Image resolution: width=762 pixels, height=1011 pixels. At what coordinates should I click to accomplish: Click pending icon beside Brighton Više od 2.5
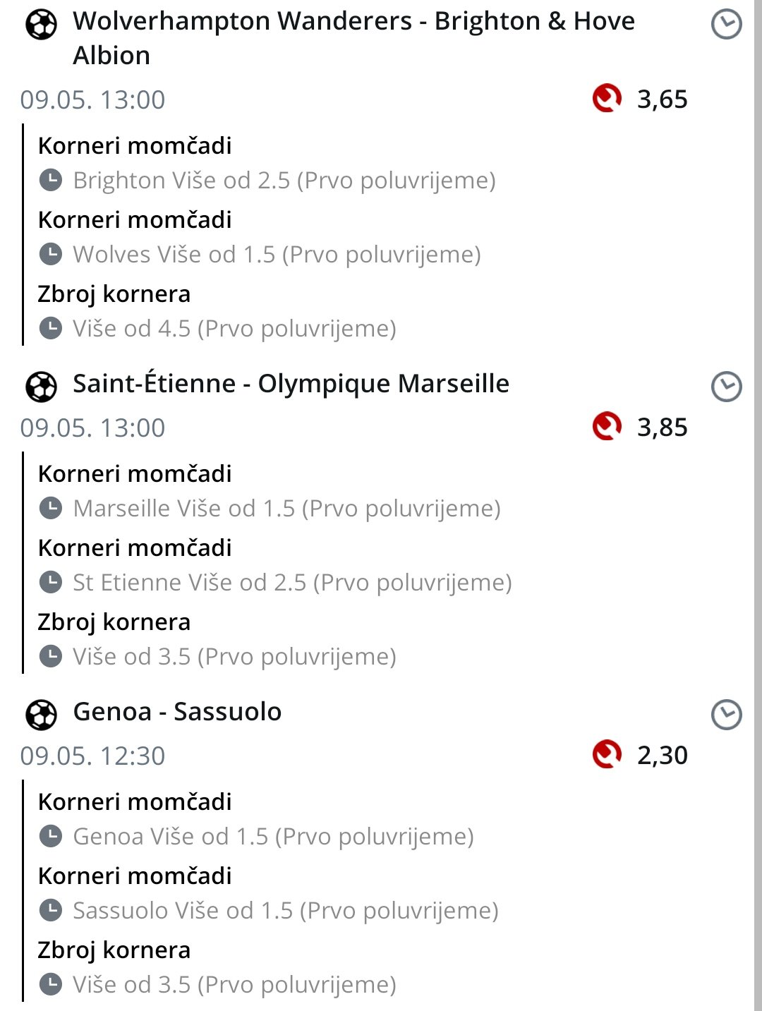click(50, 181)
